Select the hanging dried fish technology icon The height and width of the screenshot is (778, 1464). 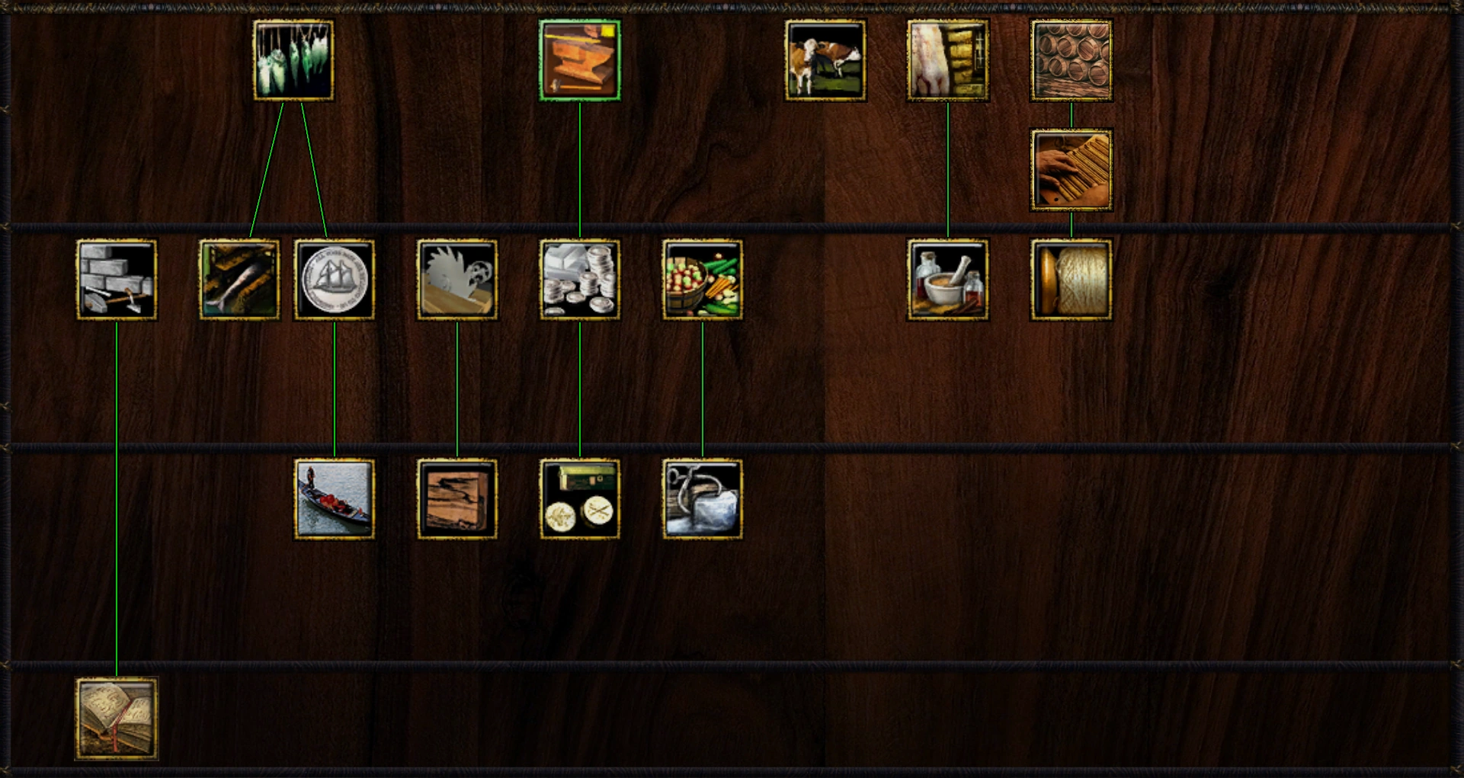(293, 60)
